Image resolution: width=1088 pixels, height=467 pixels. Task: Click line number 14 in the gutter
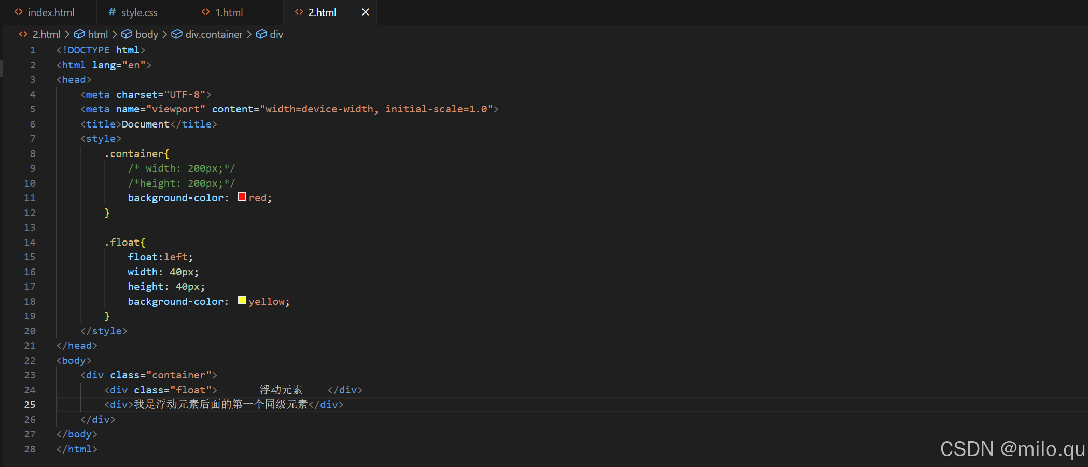[x=30, y=243]
